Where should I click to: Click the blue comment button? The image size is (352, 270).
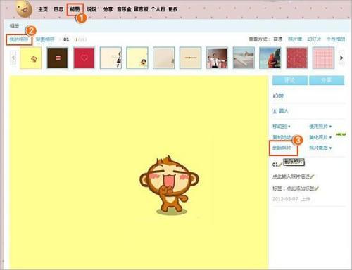tap(290, 80)
